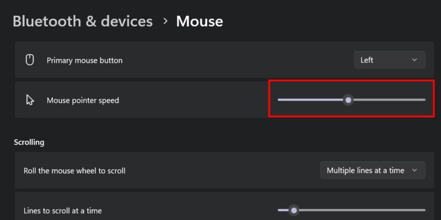
Task: Click the pointer arrow icon beside Mouse pointer speed
Action: coord(30,100)
